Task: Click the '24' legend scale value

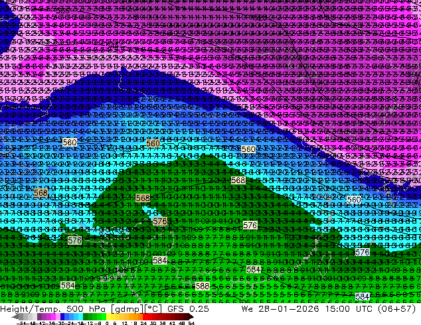Action: coord(143,324)
